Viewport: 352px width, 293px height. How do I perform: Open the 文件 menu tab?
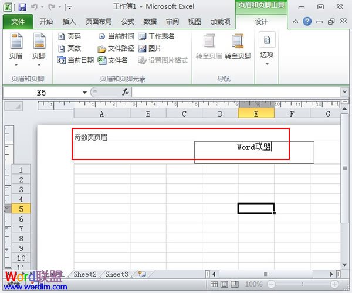[18, 22]
